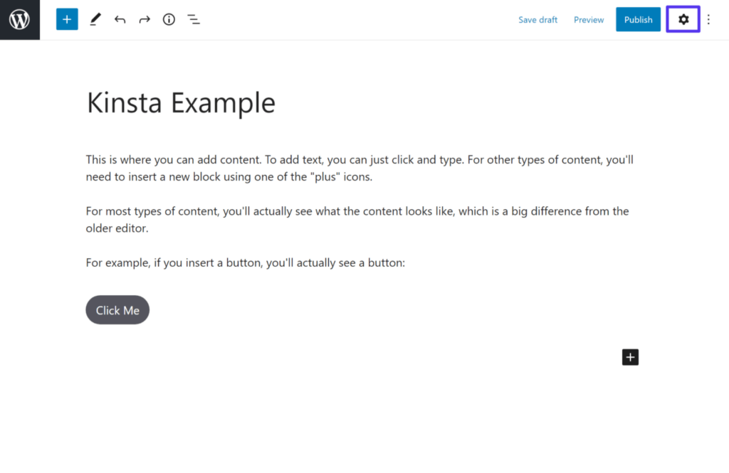Add a block with the black plus icon
This screenshot has width=729, height=473.
(x=630, y=357)
